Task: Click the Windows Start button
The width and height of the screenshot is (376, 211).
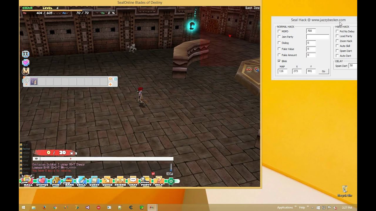Action: tap(23, 207)
